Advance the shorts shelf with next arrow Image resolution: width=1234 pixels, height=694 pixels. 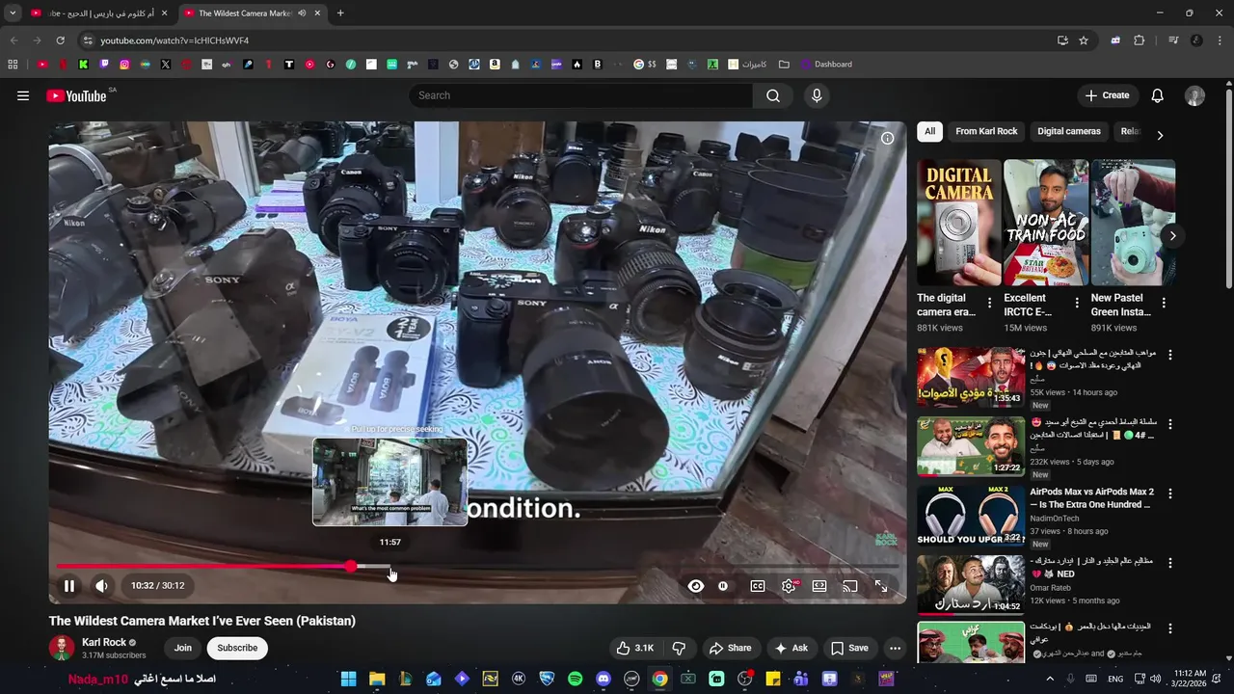1172,235
